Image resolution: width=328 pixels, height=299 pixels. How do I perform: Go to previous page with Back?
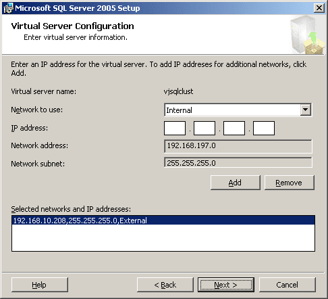pyautogui.click(x=165, y=285)
